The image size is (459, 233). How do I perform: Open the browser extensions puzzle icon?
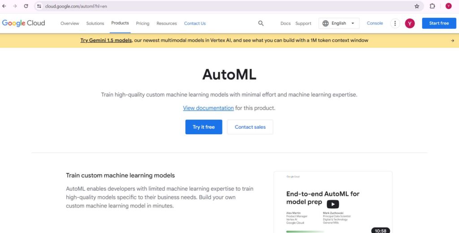[x=433, y=6]
